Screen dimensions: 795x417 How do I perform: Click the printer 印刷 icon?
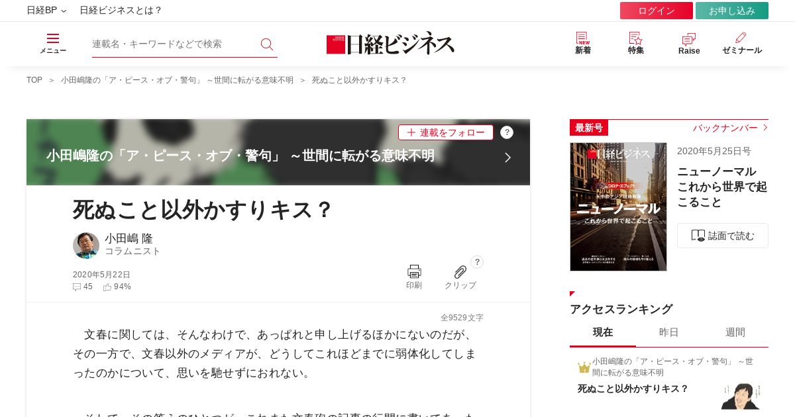point(414,271)
